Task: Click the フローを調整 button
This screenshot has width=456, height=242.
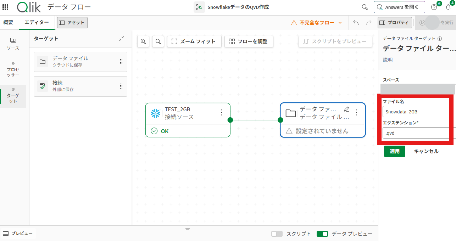Action: (x=249, y=41)
